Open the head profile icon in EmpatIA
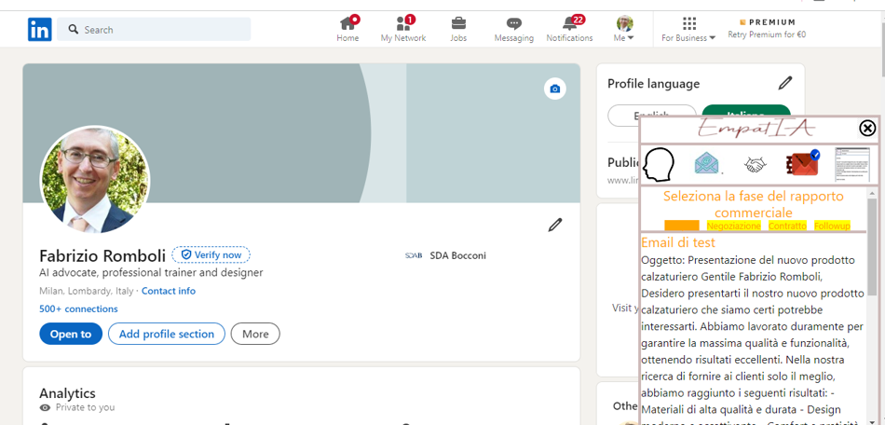Image resolution: width=885 pixels, height=425 pixels. (x=659, y=165)
